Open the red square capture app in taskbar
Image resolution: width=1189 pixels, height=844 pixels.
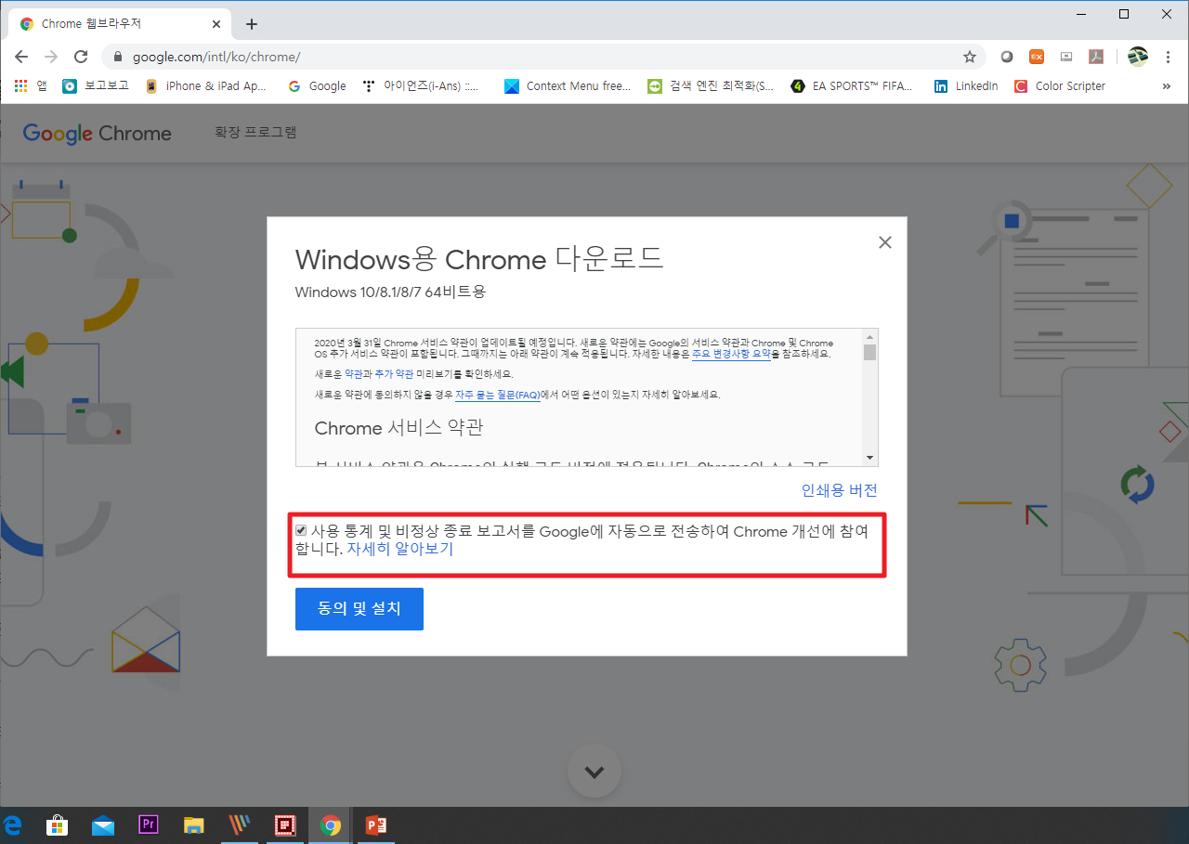(284, 825)
